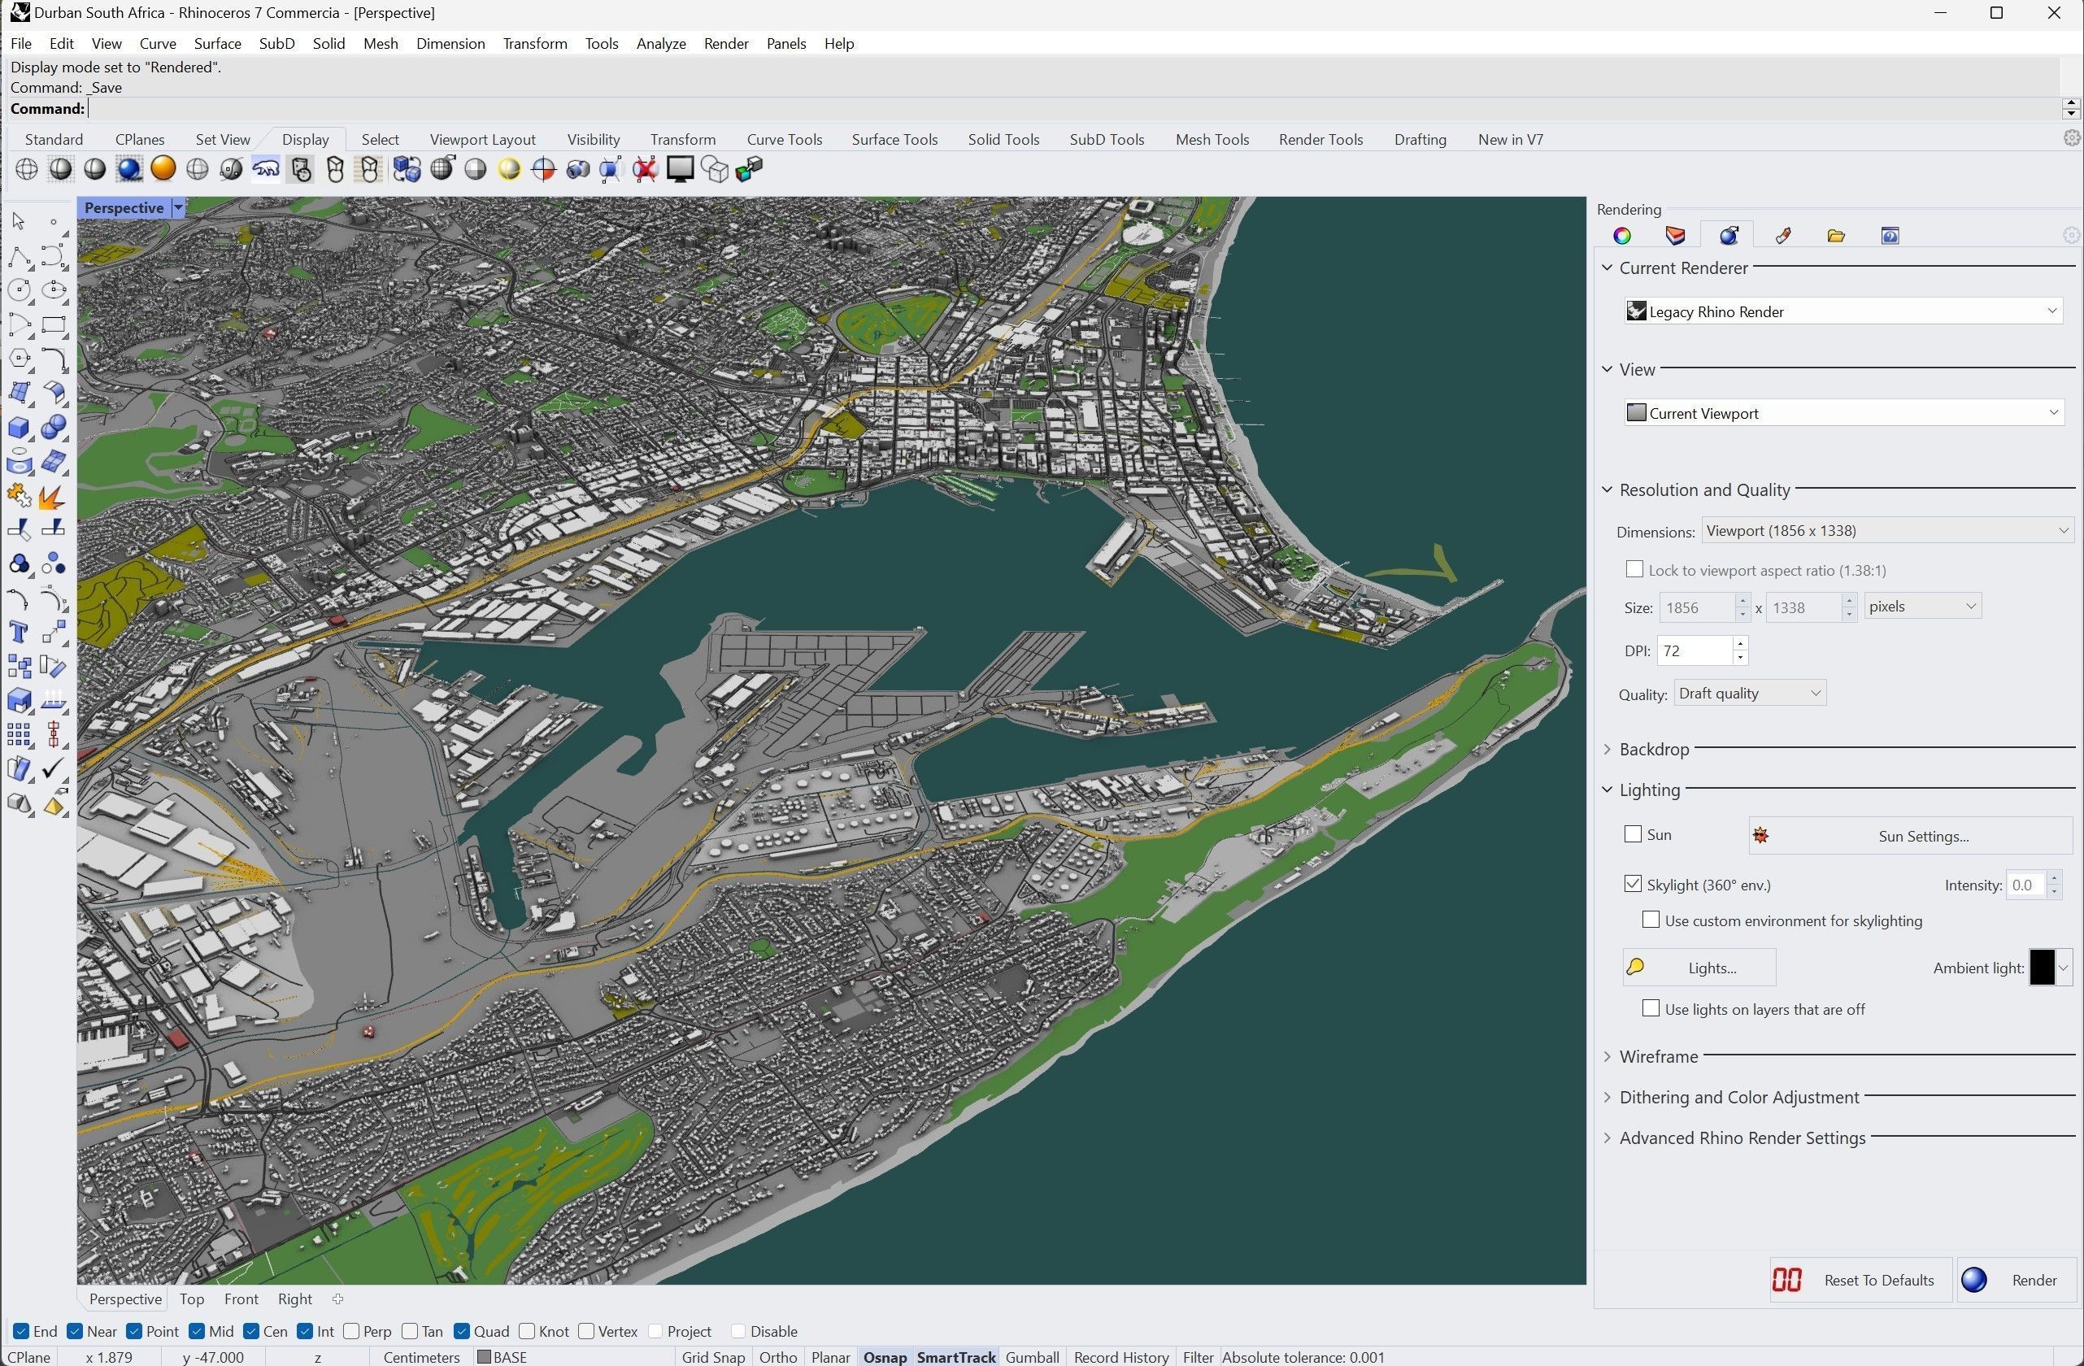Select the Arctic polar bear display icon
2084x1366 pixels.
pyautogui.click(x=266, y=169)
